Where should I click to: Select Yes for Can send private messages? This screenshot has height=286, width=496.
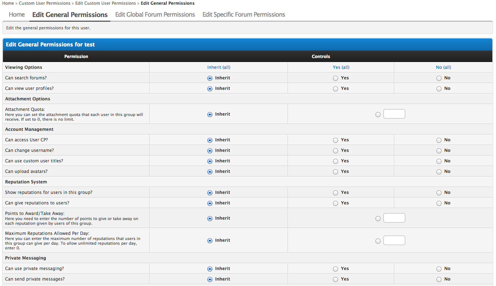336,279
